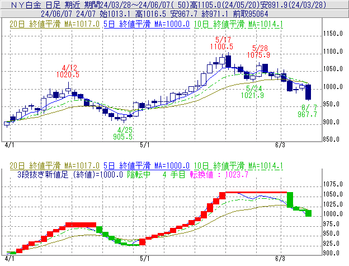Viewport: 349px width, 266px height.
Task: Click the '1100.0' price axis label
Action: click(x=333, y=52)
